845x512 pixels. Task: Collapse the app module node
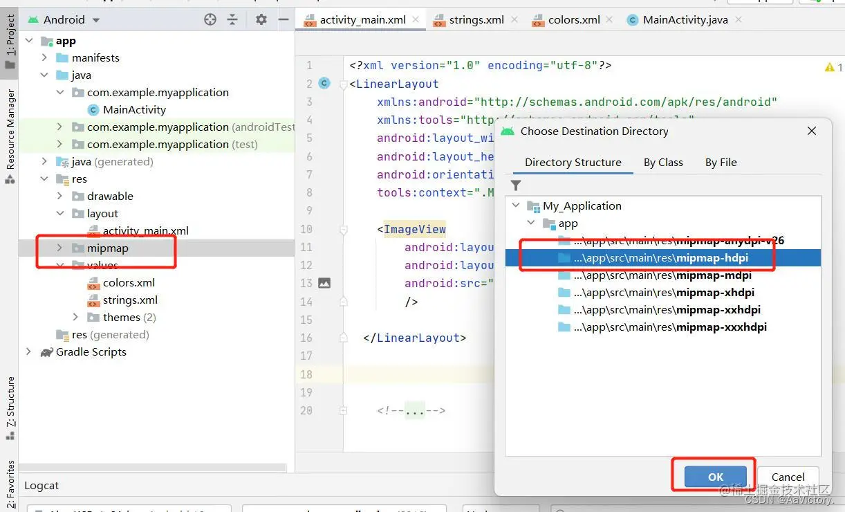[x=28, y=41]
